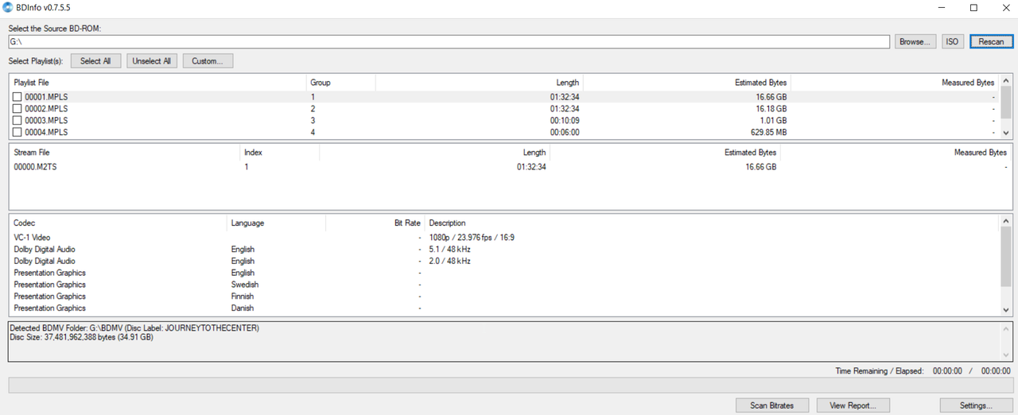Click into the Source BD-ROM path field
The height and width of the screenshot is (415, 1018).
449,41
